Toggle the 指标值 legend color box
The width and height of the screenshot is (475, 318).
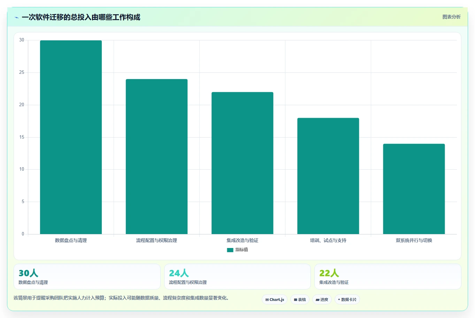click(x=230, y=250)
